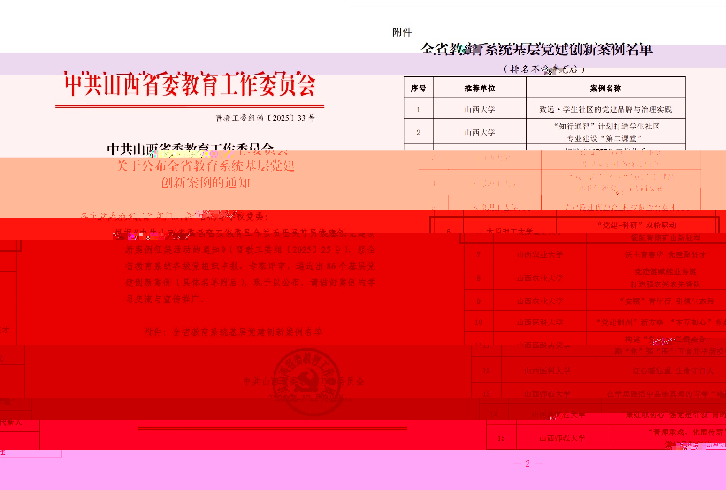
Task: Click 山西医科大学 in table row 10
Action: pos(540,323)
